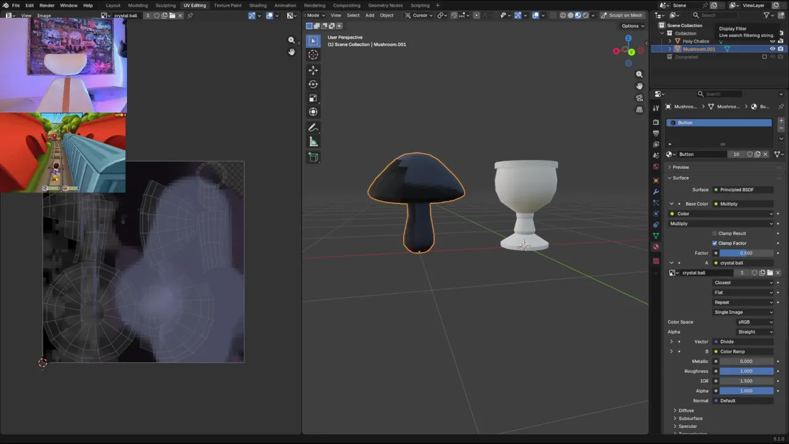789x444 pixels.
Task: Toggle fake user shield for Button material
Action: pyautogui.click(x=750, y=154)
